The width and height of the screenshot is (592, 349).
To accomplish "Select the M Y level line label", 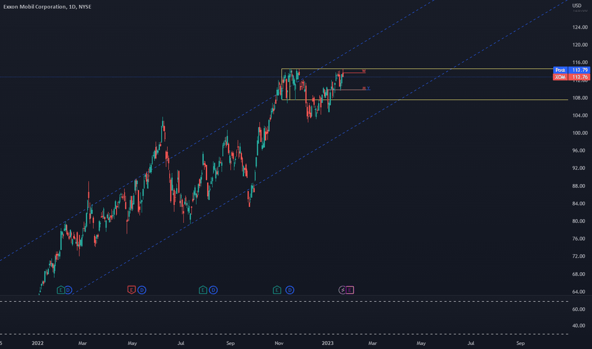I will (x=366, y=88).
